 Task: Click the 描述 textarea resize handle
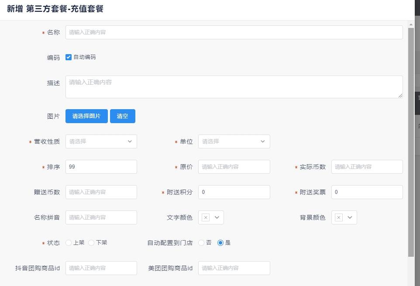click(x=400, y=96)
